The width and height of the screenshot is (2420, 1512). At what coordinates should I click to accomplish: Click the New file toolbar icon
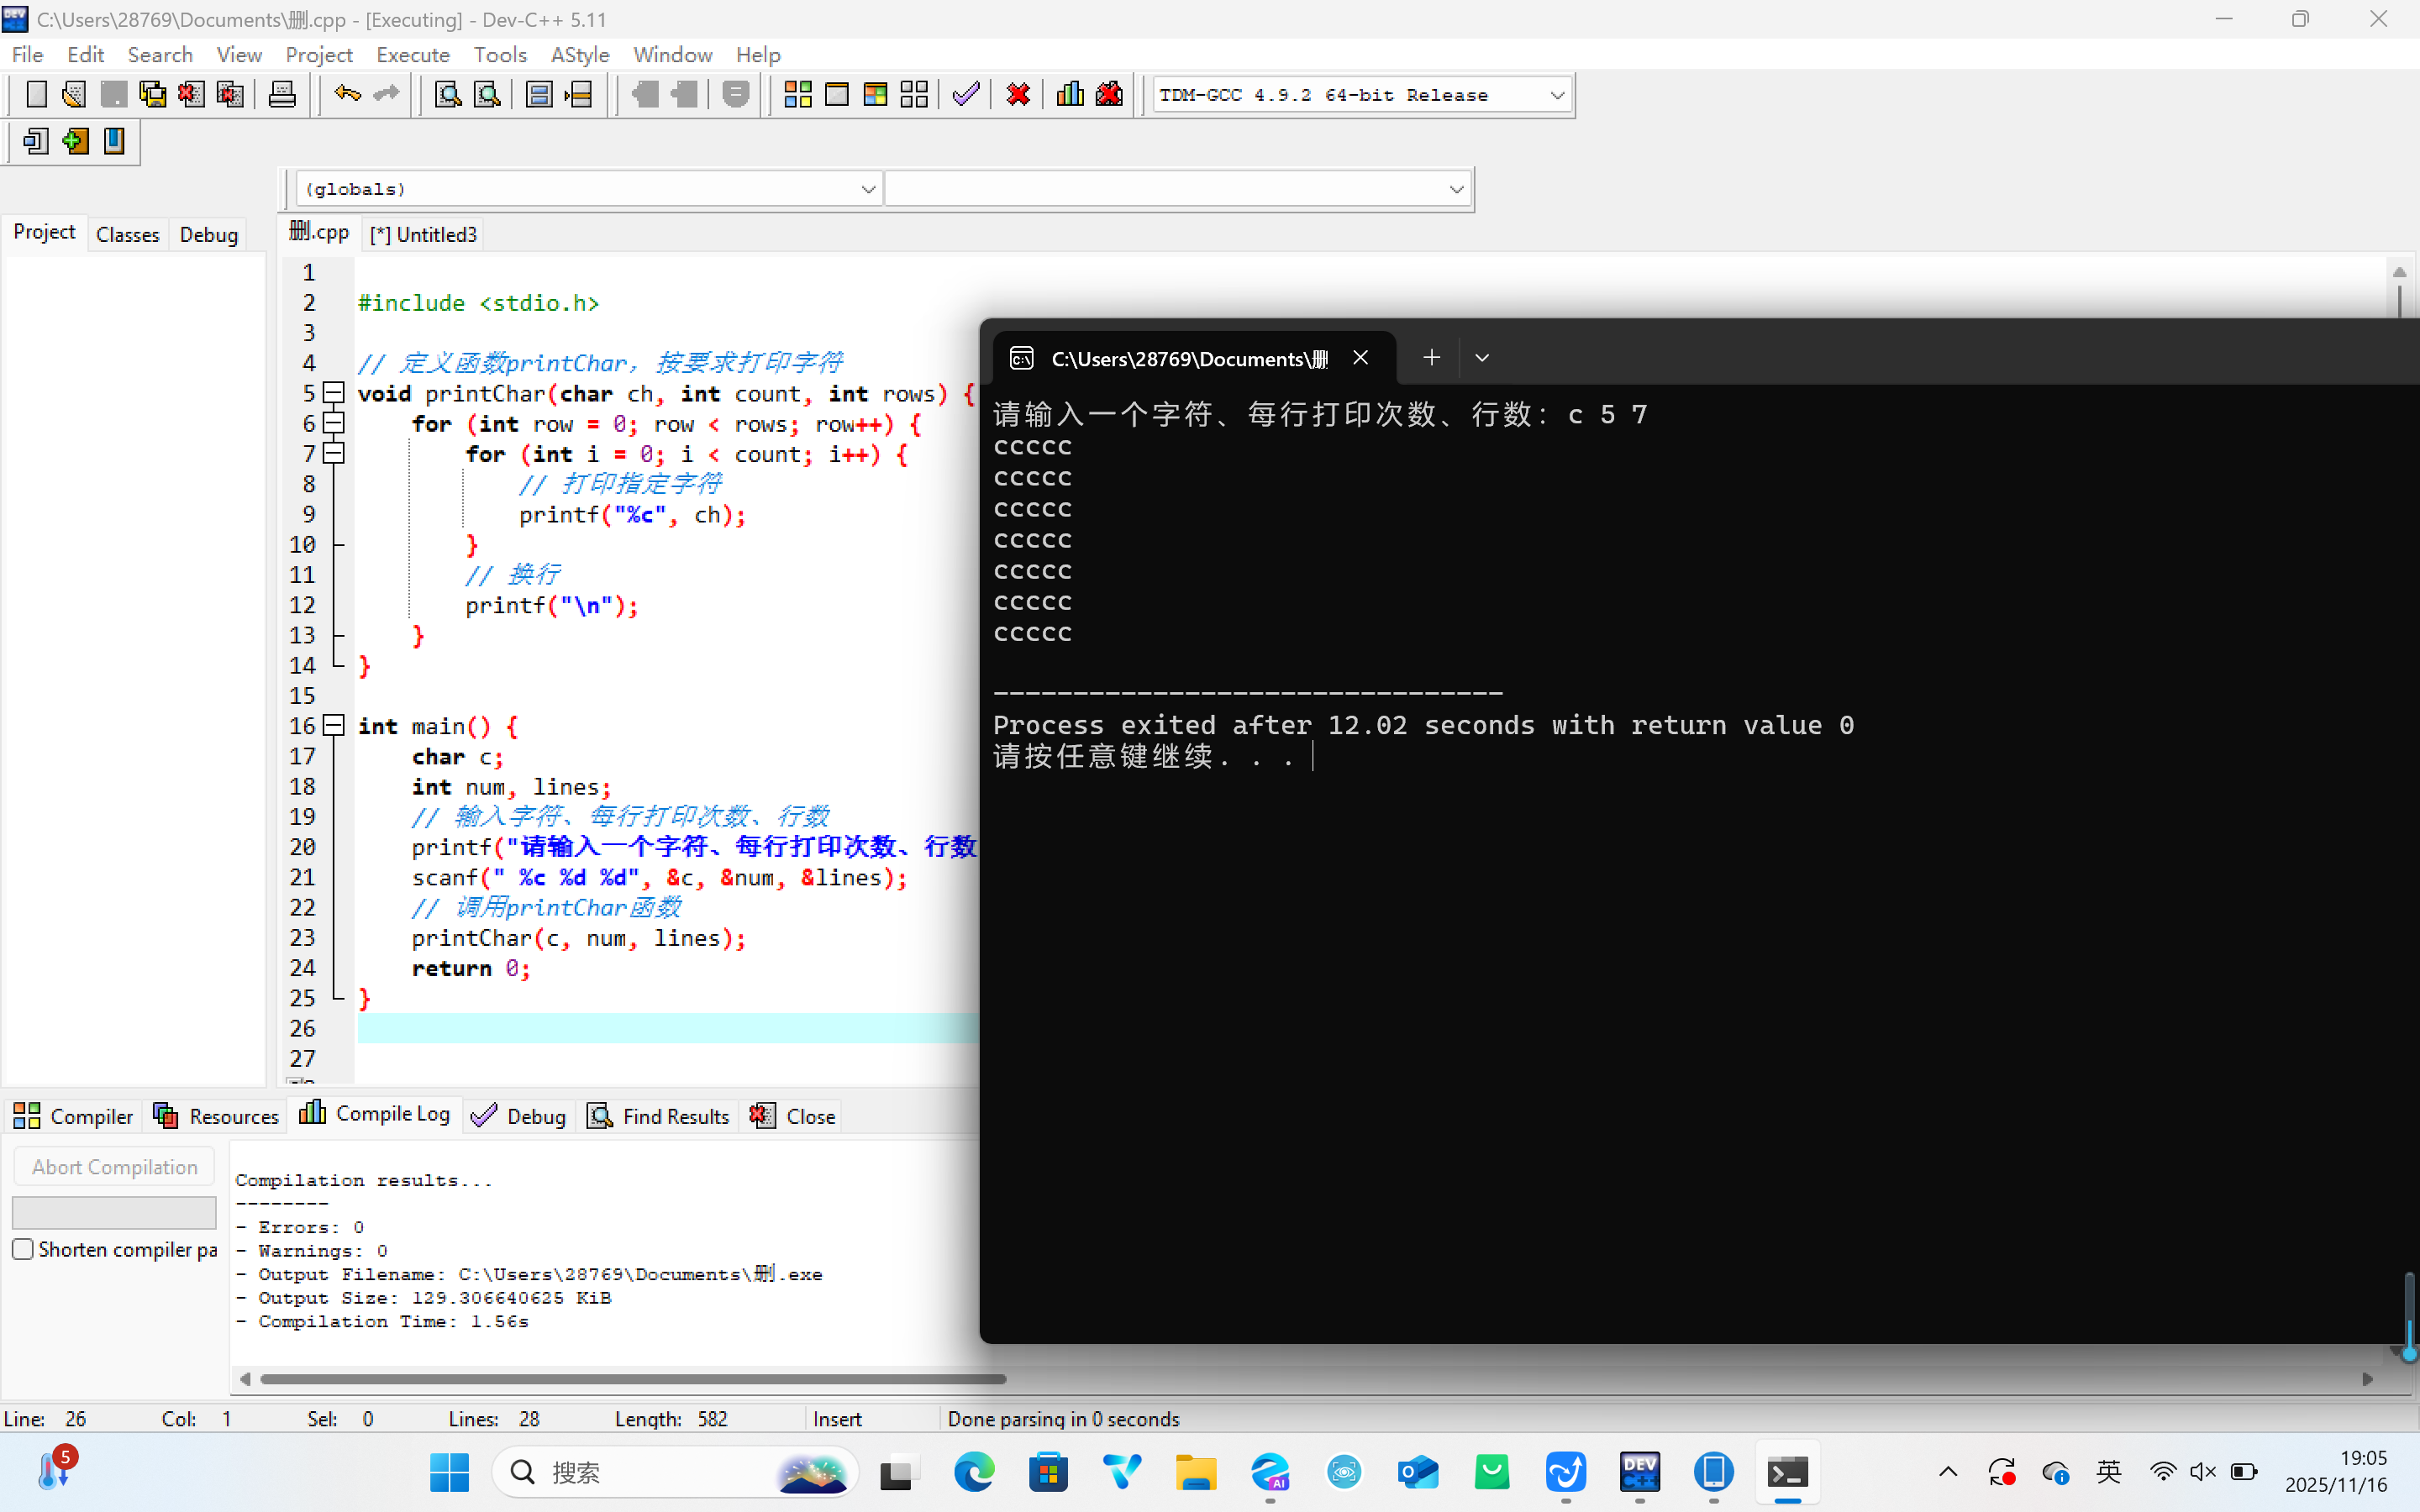pyautogui.click(x=36, y=95)
